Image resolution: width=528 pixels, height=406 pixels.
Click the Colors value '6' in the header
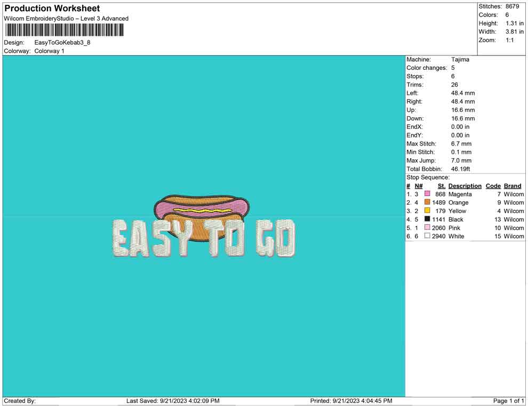click(x=507, y=15)
